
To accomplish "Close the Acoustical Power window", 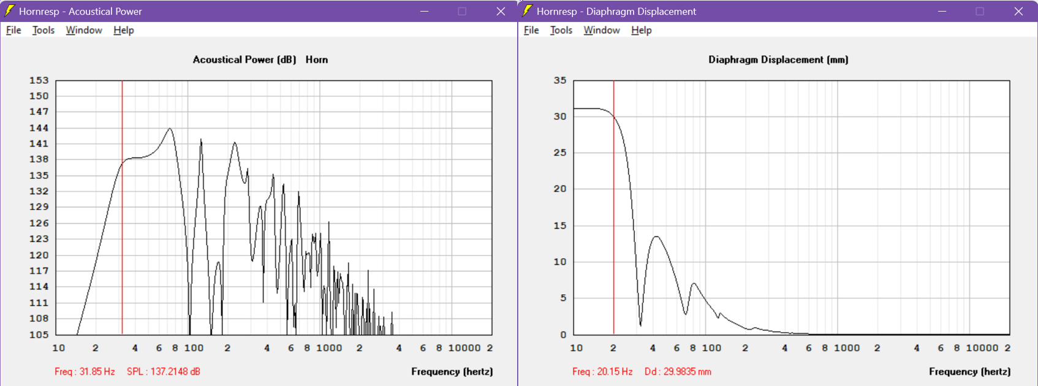I will click(501, 11).
